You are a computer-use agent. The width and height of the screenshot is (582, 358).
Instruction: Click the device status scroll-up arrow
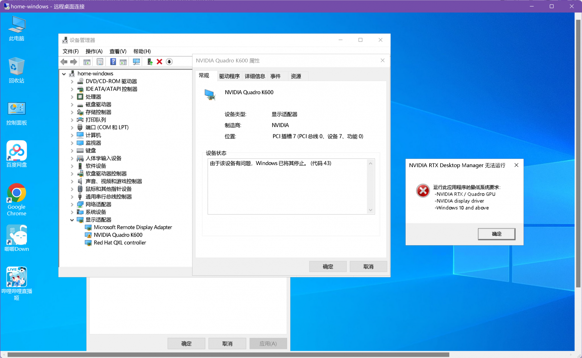click(x=370, y=163)
